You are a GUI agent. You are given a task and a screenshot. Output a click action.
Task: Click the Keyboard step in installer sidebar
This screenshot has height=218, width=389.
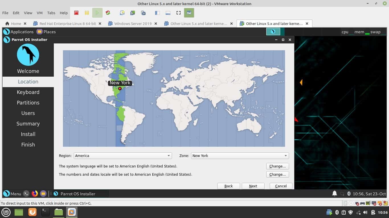(x=28, y=92)
